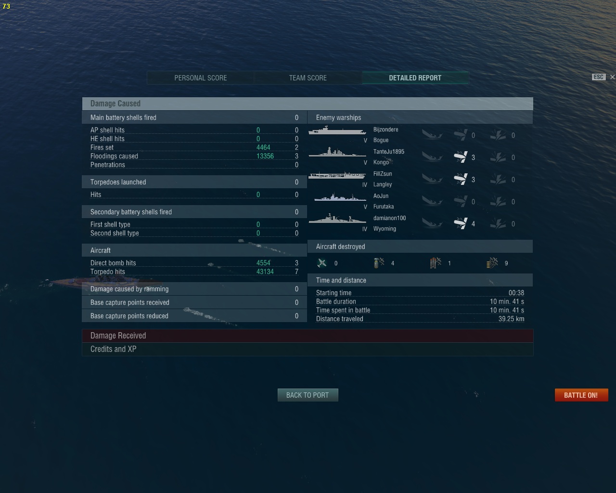Click the fighter aircraft destroyed icon
616x493 pixels.
[322, 263]
